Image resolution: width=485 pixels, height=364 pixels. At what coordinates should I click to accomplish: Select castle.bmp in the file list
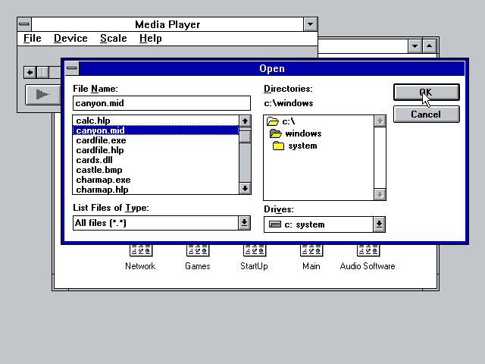pyautogui.click(x=155, y=170)
